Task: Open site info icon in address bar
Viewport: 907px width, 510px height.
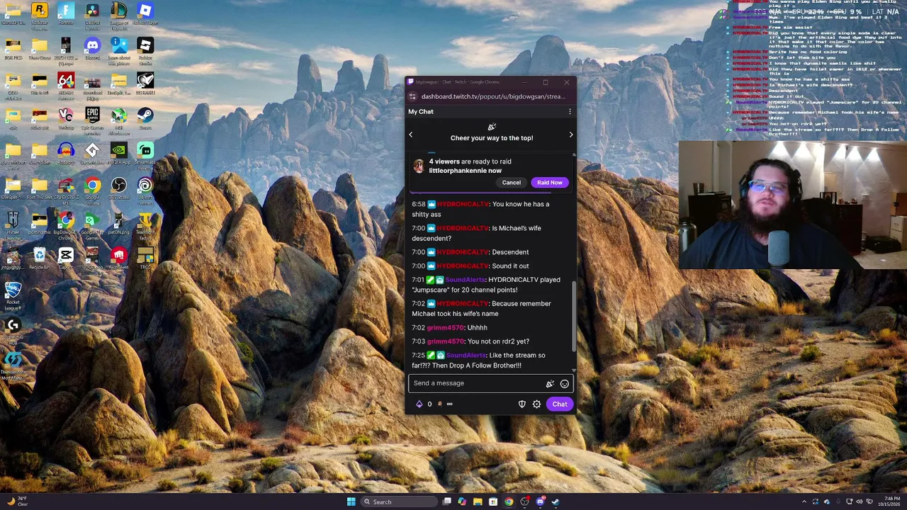Action: (412, 96)
